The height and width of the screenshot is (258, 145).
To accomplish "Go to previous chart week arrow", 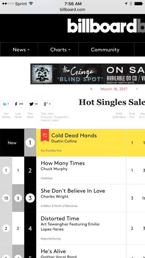I will click(91, 89).
